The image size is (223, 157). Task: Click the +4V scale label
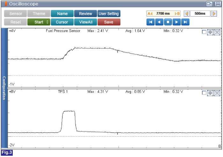coord(12,31)
